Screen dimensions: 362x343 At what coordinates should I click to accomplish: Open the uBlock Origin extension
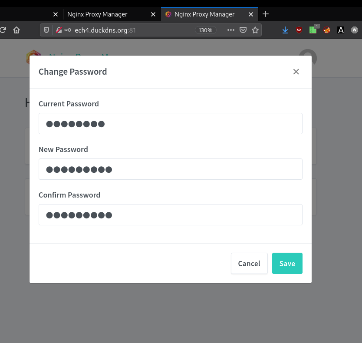299,30
